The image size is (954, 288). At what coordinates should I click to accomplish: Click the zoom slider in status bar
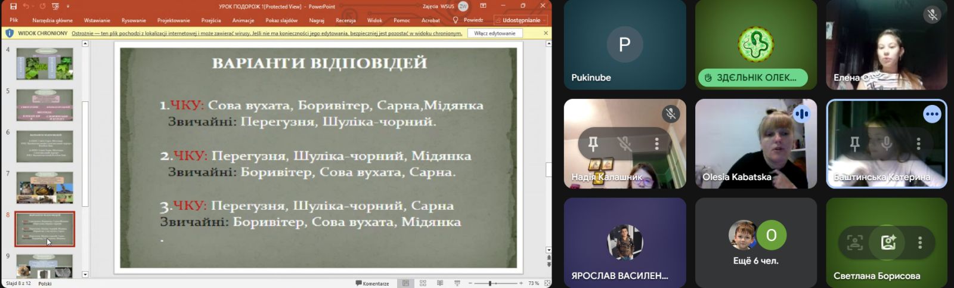tap(490, 283)
